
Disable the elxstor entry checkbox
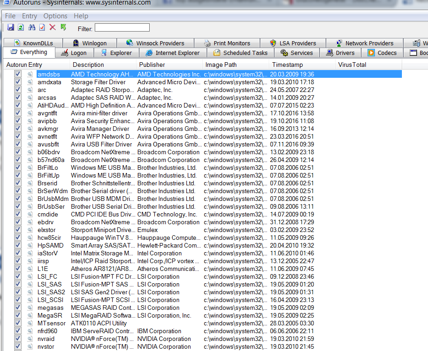point(18,229)
